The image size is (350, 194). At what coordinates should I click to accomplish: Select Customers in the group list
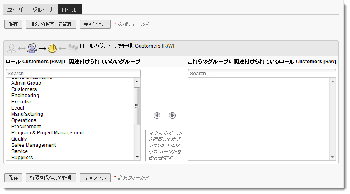(x=24, y=89)
